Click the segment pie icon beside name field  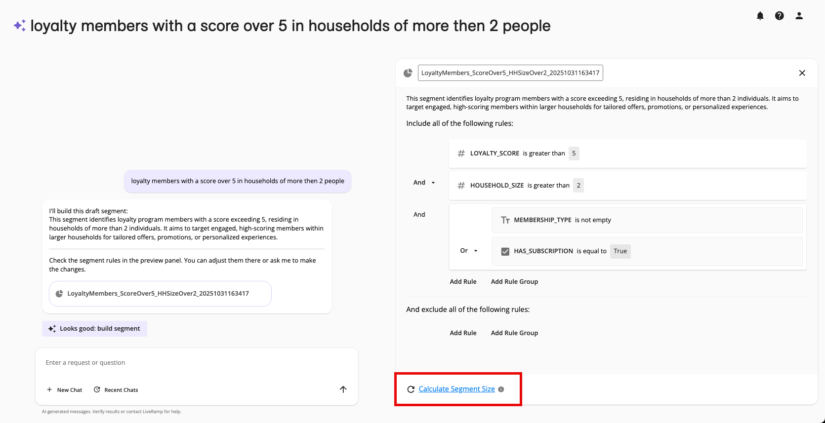(408, 73)
